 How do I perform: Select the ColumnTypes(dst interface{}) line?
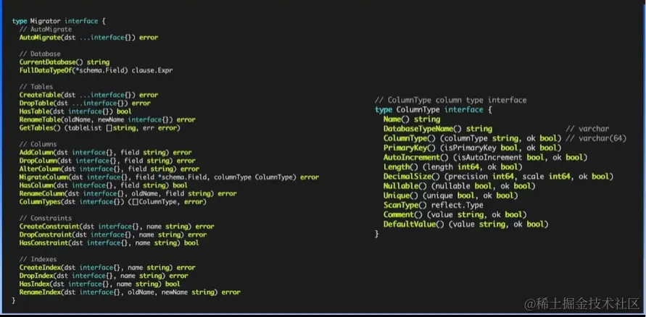pyautogui.click(x=113, y=202)
